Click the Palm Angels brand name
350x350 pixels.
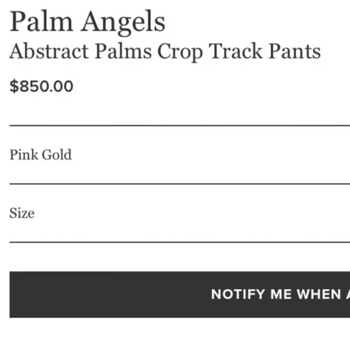pyautogui.click(x=87, y=22)
